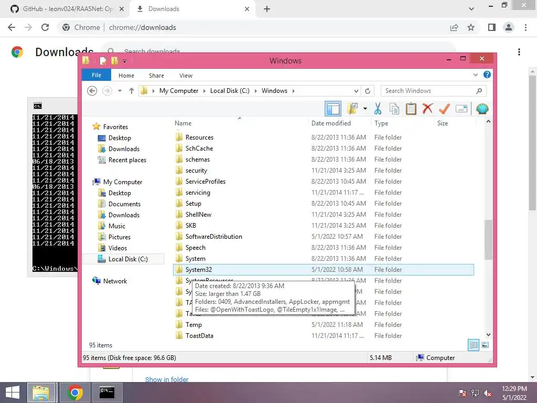Select Downloads under Favorites
This screenshot has width=537, height=403.
[x=124, y=149]
